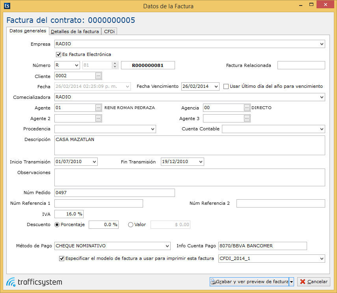Click invoice number box R000000081
The width and height of the screenshot is (337, 293).
click(148, 65)
